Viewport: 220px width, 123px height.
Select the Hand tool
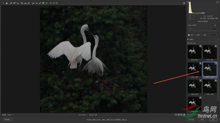coord(7,3)
